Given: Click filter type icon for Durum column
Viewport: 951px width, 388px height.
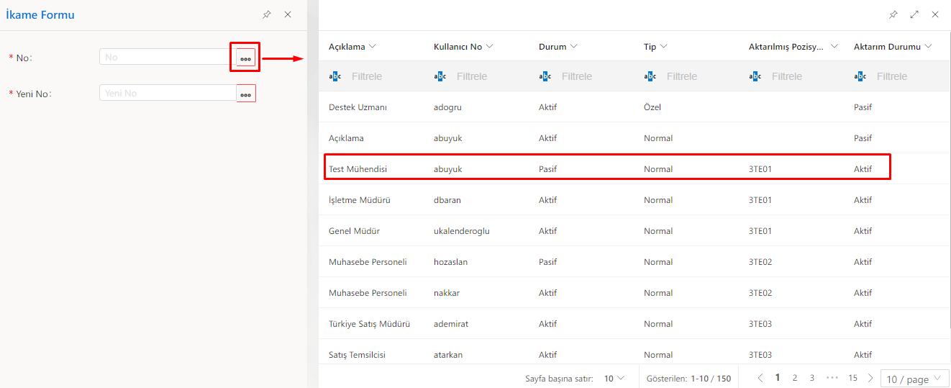Looking at the screenshot, I should 545,76.
